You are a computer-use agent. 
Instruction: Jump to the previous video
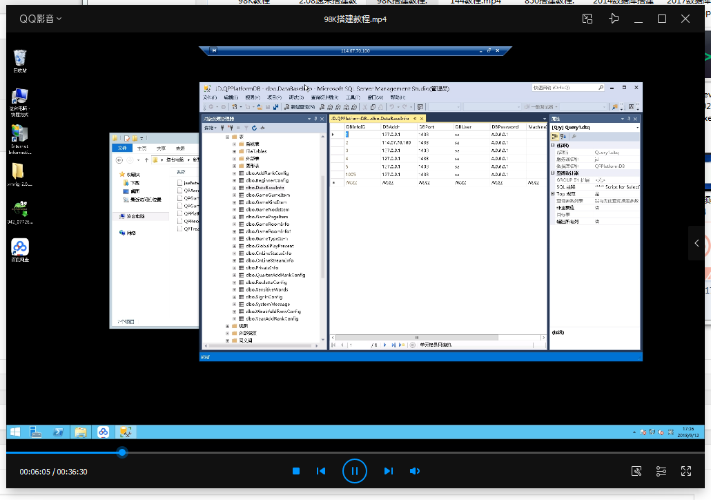point(321,471)
